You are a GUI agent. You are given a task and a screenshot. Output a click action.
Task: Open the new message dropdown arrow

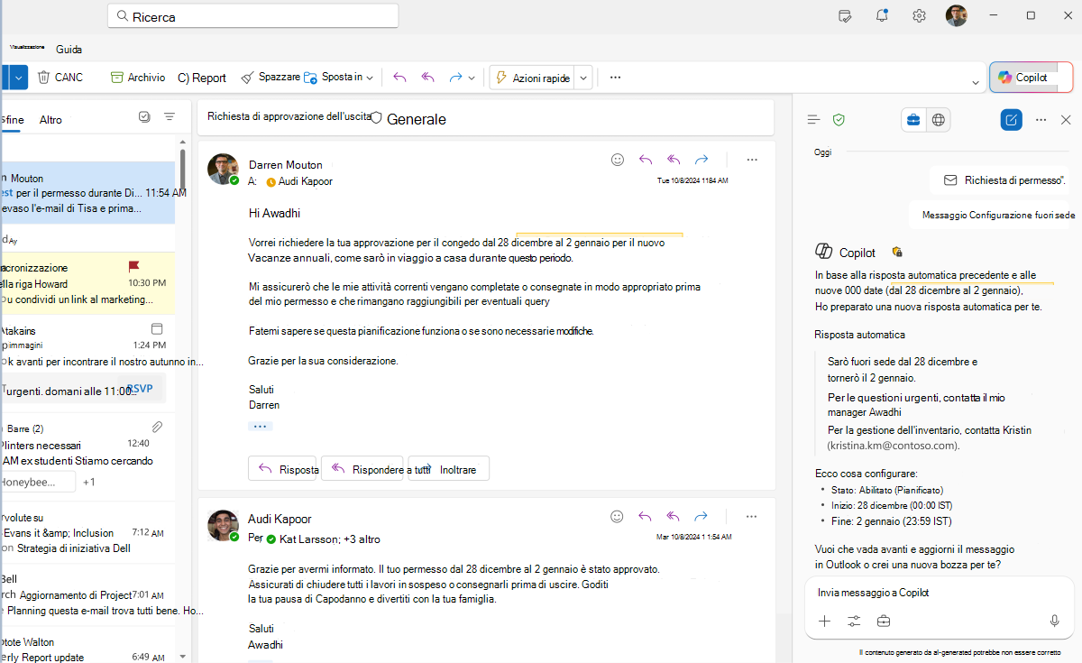coord(20,78)
